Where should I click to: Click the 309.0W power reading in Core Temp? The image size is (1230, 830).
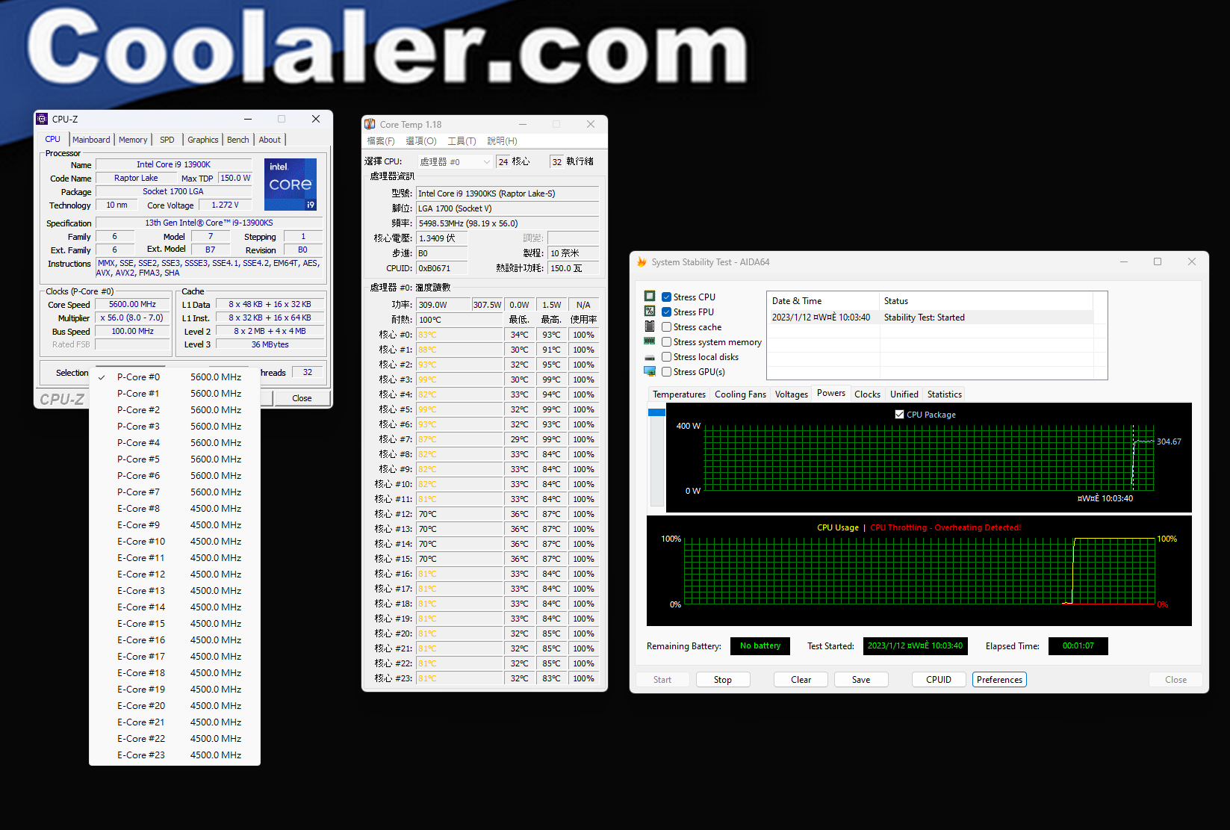point(443,305)
